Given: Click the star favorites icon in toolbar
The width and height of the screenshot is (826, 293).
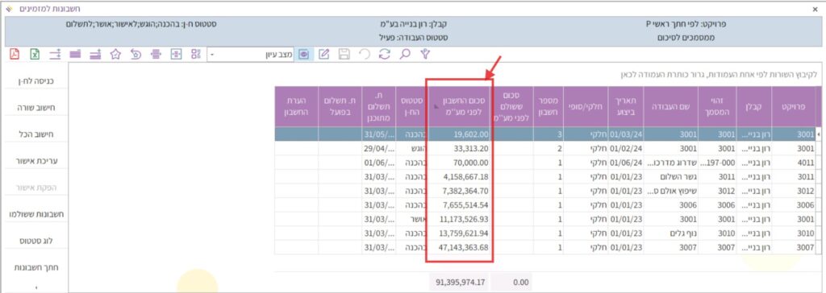Looking at the screenshot, I should tap(115, 54).
